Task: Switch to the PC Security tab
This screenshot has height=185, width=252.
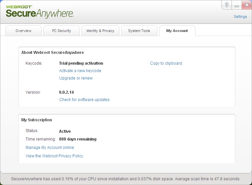Action: [x=62, y=31]
